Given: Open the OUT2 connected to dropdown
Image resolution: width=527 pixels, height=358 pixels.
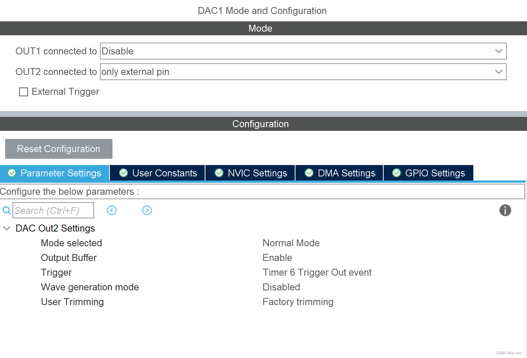Looking at the screenshot, I should click(x=499, y=72).
